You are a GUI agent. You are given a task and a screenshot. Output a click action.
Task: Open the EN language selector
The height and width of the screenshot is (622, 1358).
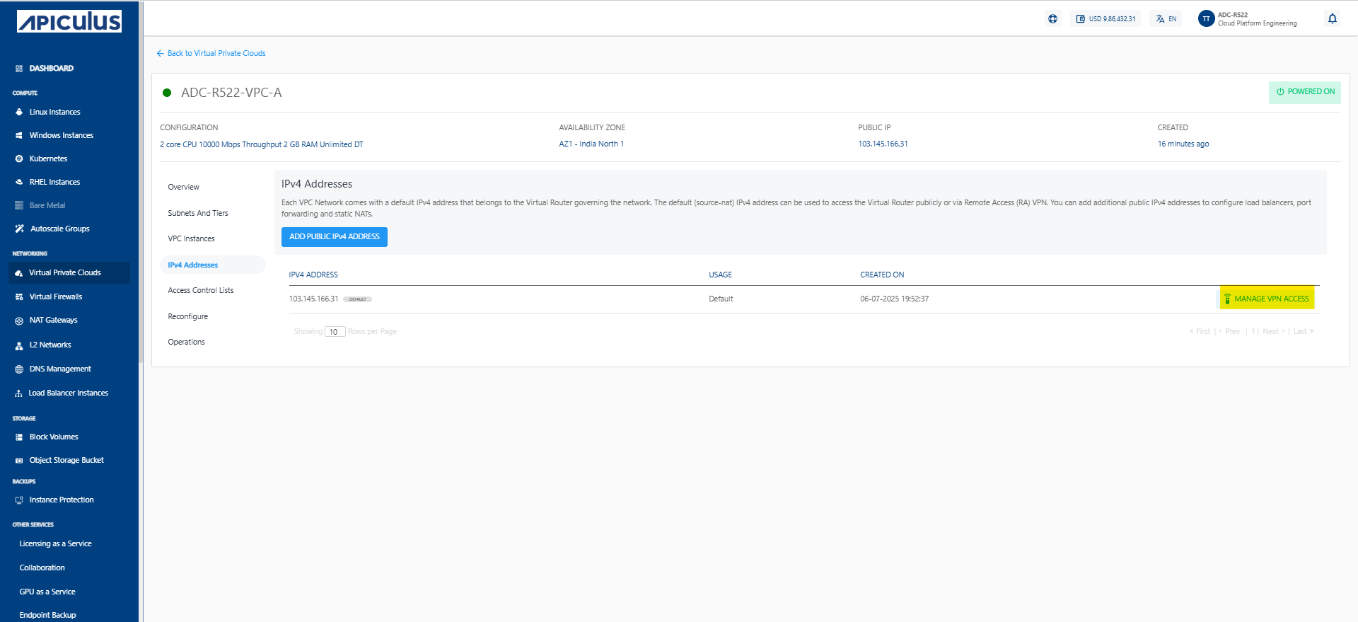(x=1166, y=19)
